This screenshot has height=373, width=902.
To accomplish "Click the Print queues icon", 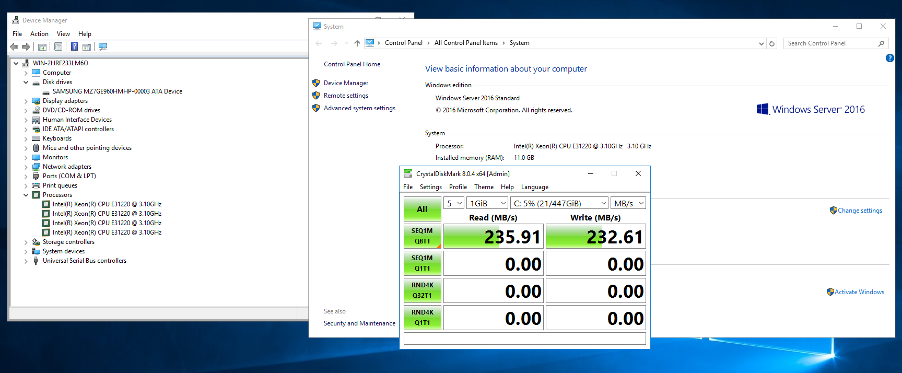I will (36, 185).
